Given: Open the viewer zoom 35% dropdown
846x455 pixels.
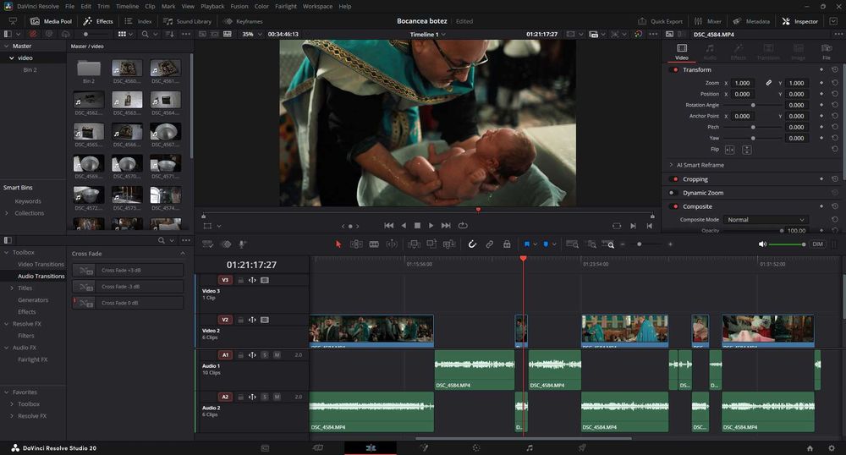Looking at the screenshot, I should point(251,34).
